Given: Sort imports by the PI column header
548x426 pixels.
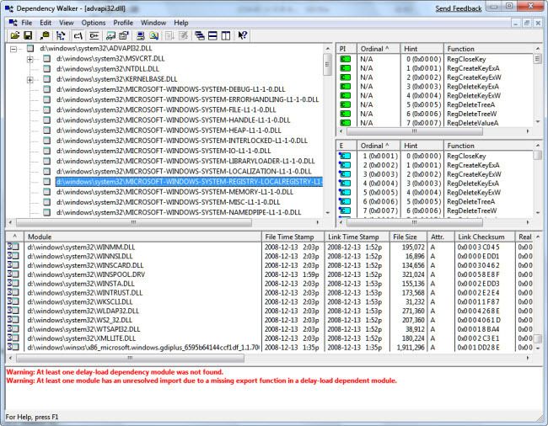Looking at the screenshot, I should coord(347,49).
